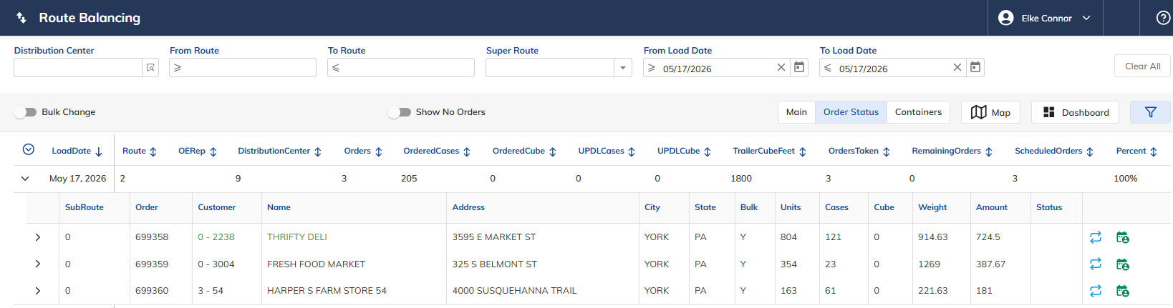Clear the From Load Date value
Image resolution: width=1173 pixels, height=308 pixels.
click(781, 67)
